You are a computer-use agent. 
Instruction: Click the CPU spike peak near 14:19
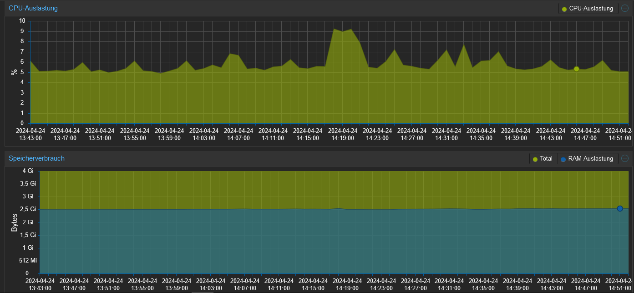click(x=335, y=29)
